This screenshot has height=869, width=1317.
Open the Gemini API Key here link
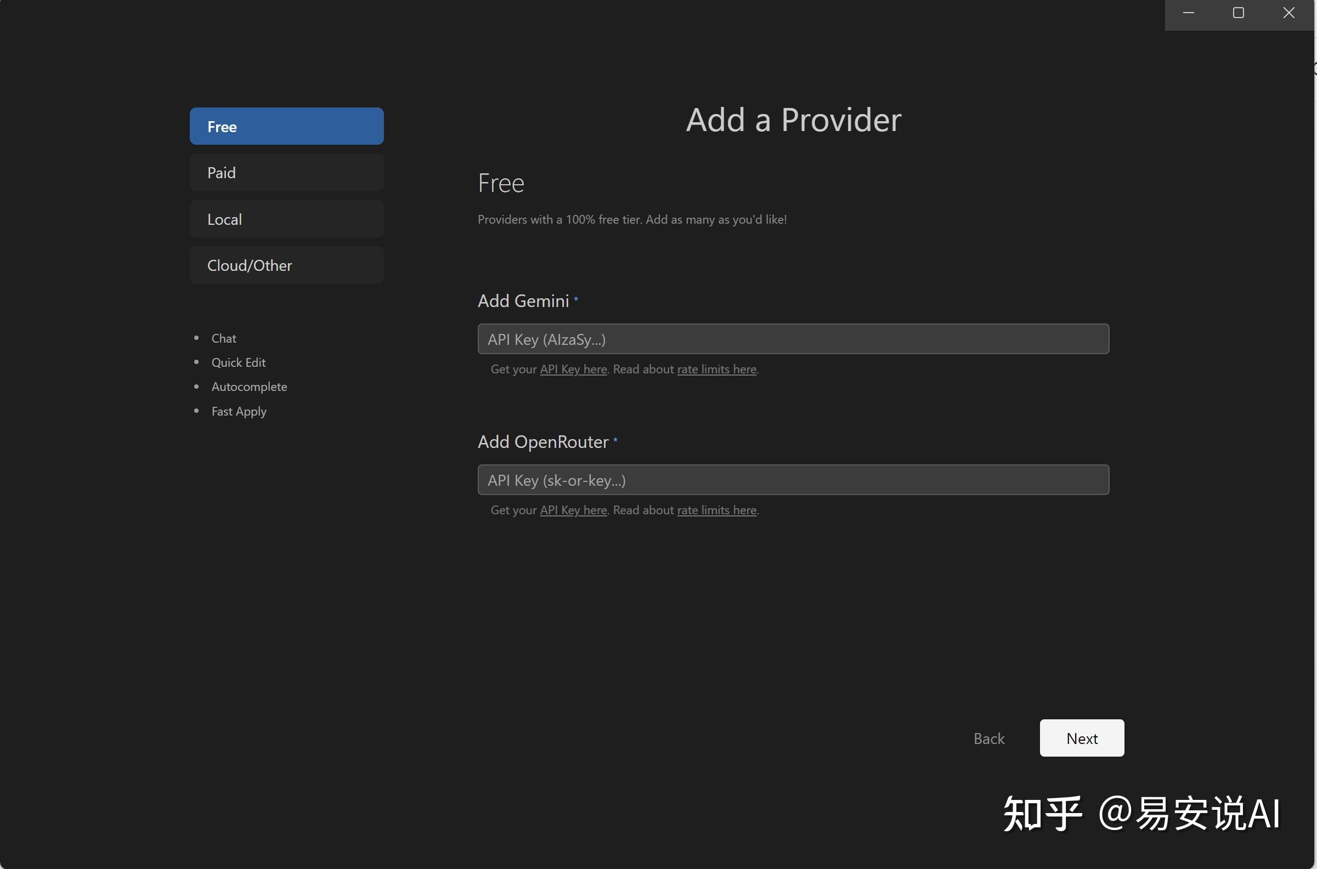click(x=573, y=369)
